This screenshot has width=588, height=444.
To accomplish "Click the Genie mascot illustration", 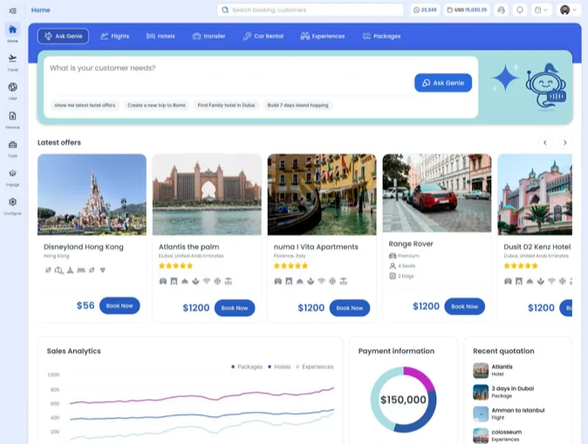I will pos(545,87).
